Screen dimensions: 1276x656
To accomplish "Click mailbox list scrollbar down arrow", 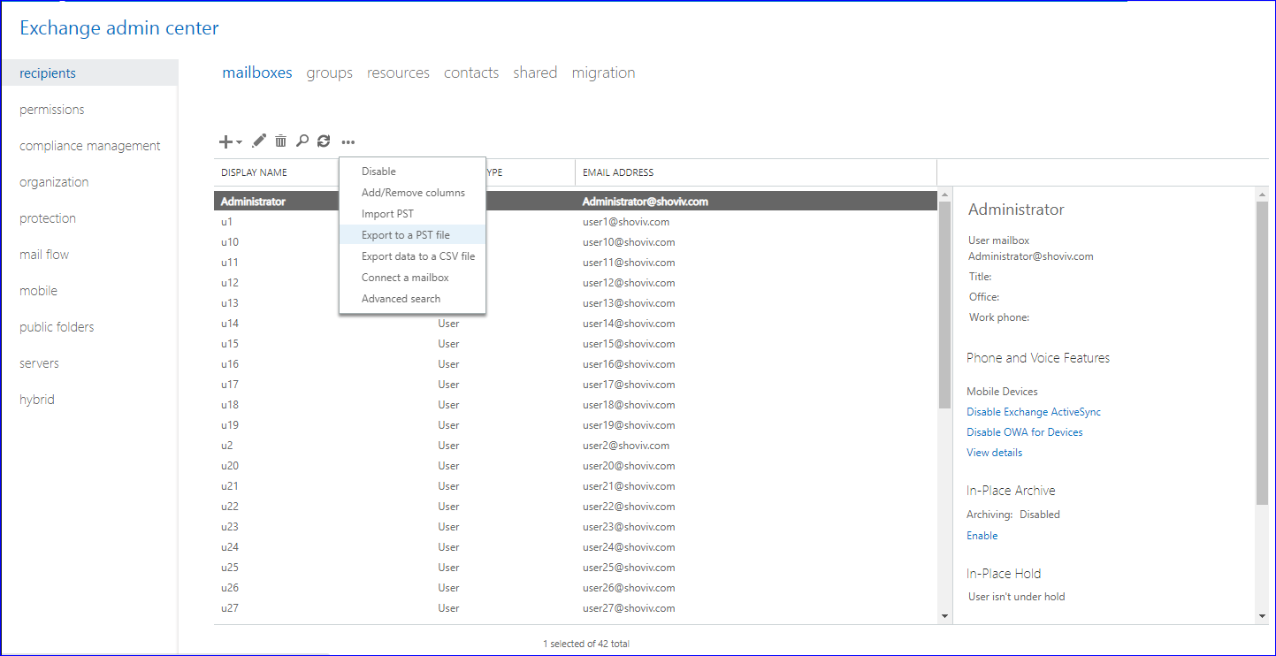I will pos(944,615).
